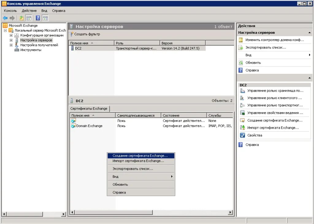Collapse Настройка серверов actions section arrow
The image size is (314, 224).
[310, 32]
